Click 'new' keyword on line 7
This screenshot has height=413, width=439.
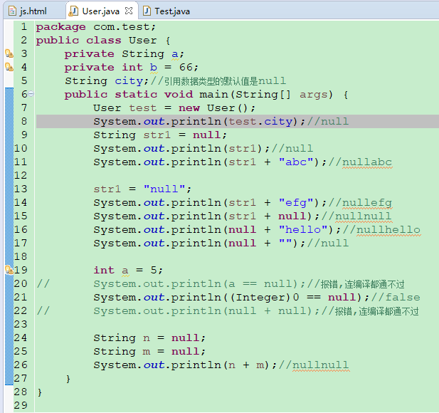[189, 108]
